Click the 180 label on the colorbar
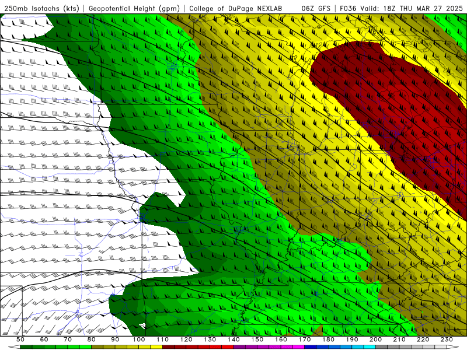 tap(329, 339)
